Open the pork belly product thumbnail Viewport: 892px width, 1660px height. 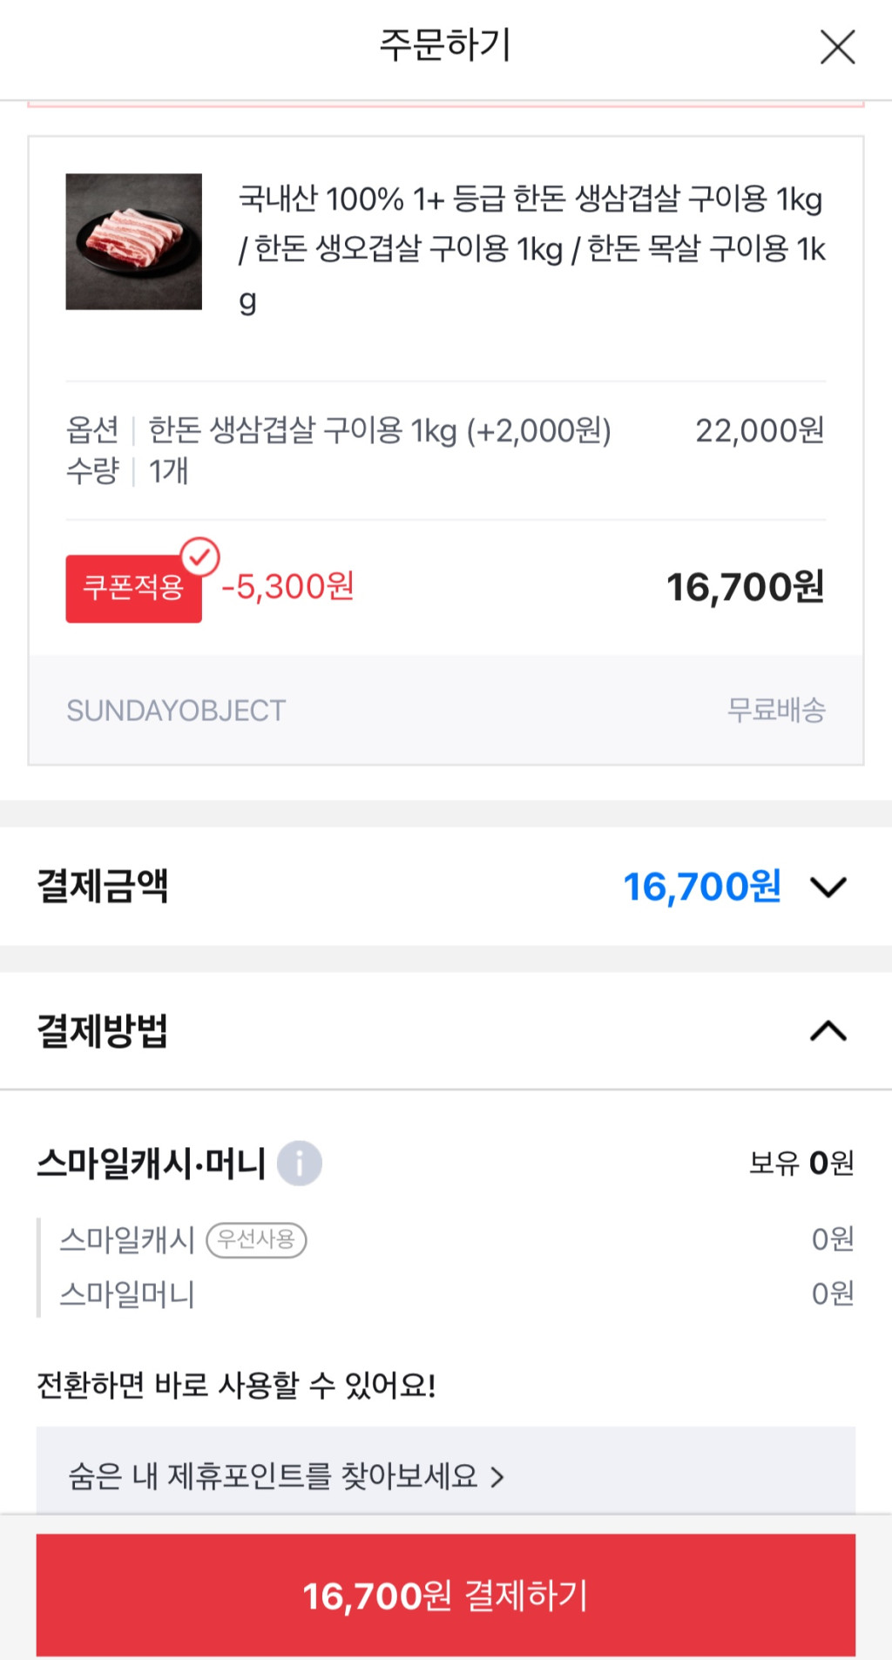(x=134, y=242)
